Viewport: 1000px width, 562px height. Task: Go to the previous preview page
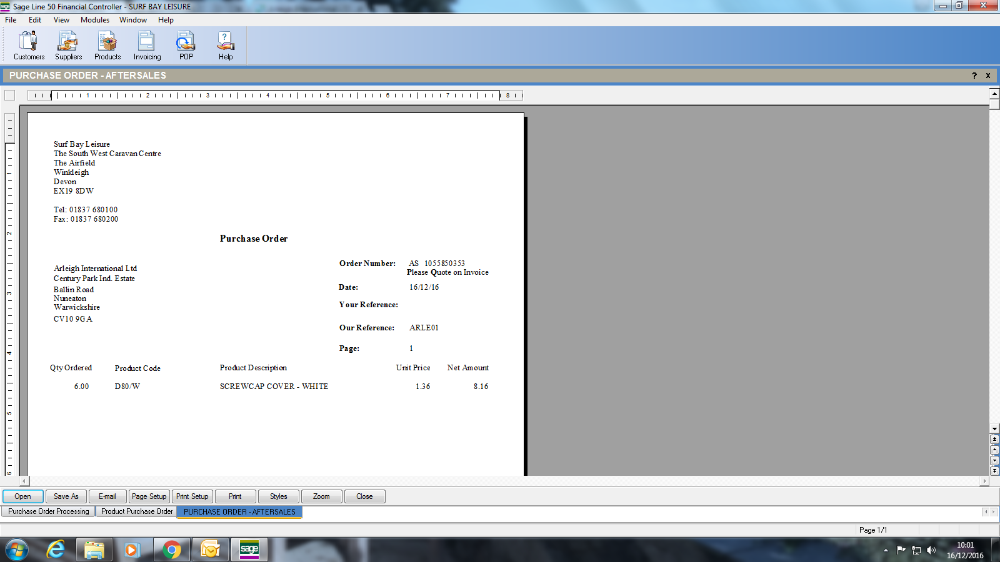(x=994, y=450)
